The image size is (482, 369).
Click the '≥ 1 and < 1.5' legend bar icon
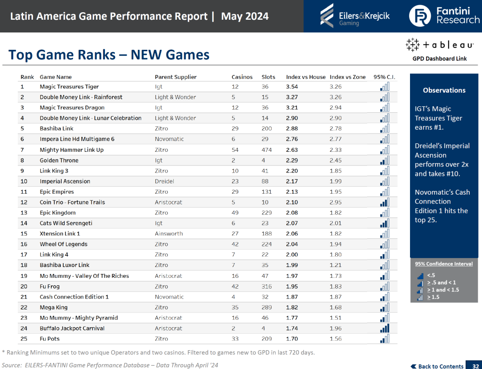tap(420, 290)
